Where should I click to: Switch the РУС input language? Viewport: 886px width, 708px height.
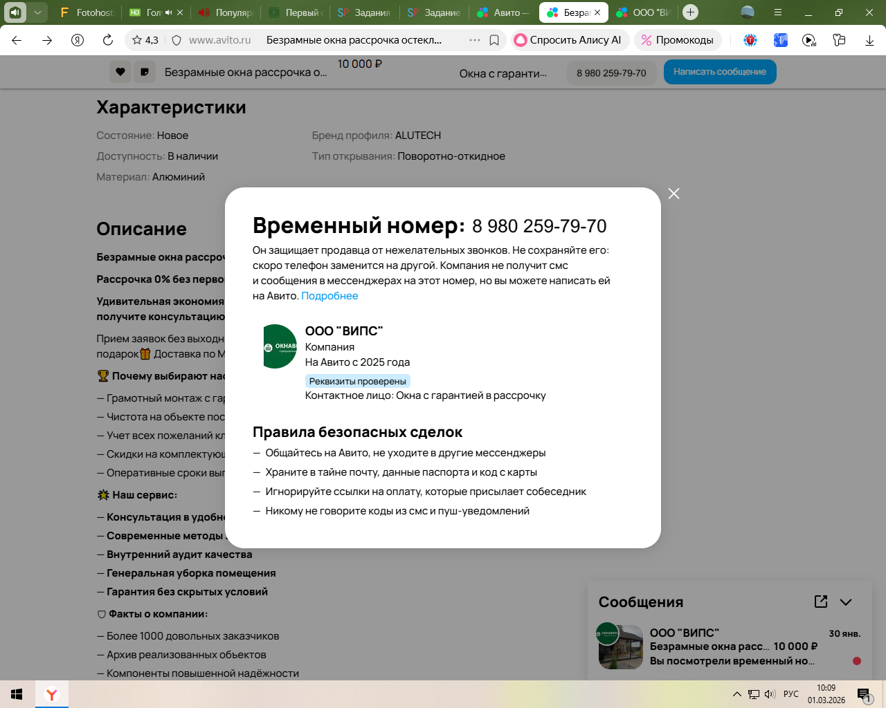tap(791, 694)
